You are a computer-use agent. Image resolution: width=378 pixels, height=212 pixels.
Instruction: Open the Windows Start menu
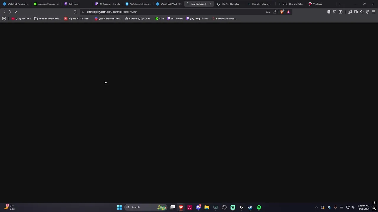(x=119, y=207)
